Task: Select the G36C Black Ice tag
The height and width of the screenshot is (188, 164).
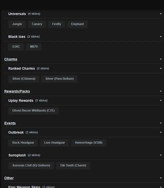Action: (x=16, y=47)
